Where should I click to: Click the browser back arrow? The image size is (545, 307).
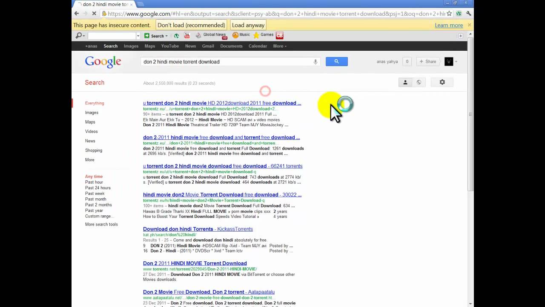pos(77,14)
